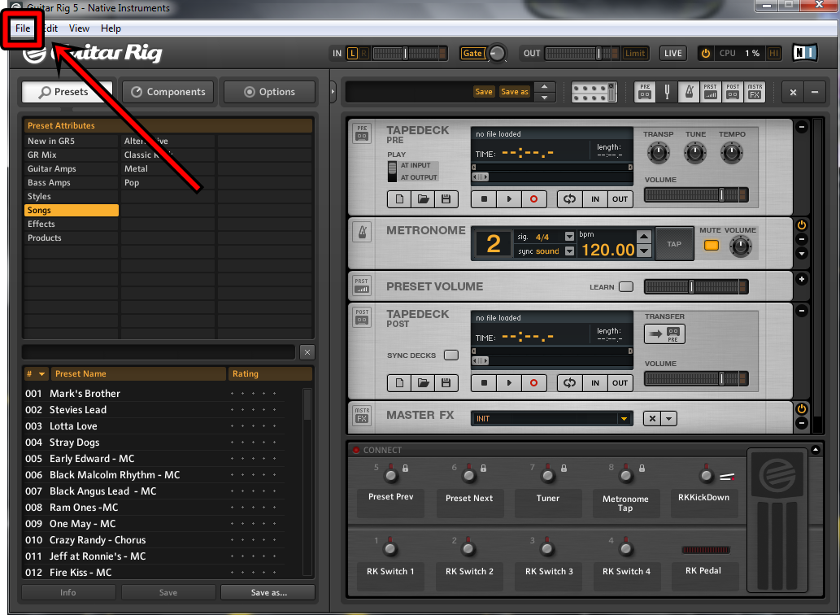Open the Master FX arrow menu
The width and height of the screenshot is (840, 615).
point(668,418)
